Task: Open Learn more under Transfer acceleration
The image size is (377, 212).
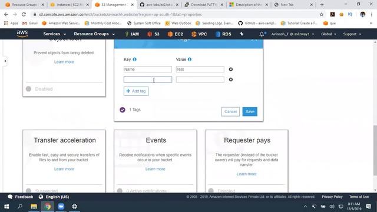Action: (64, 169)
